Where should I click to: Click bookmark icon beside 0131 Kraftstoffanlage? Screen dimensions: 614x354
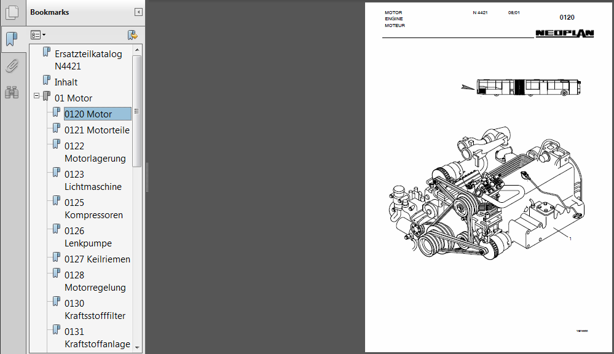click(57, 329)
